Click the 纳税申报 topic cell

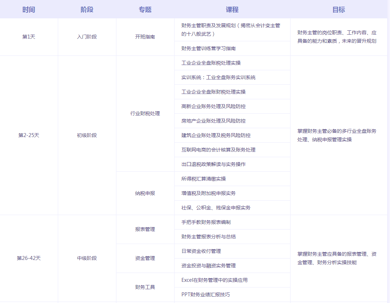click(x=145, y=193)
